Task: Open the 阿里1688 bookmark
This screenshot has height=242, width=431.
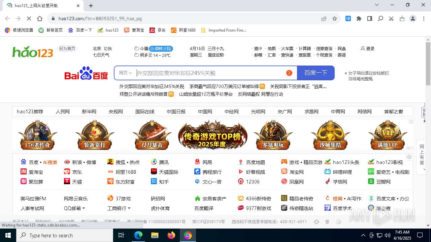Action: click(x=184, y=30)
